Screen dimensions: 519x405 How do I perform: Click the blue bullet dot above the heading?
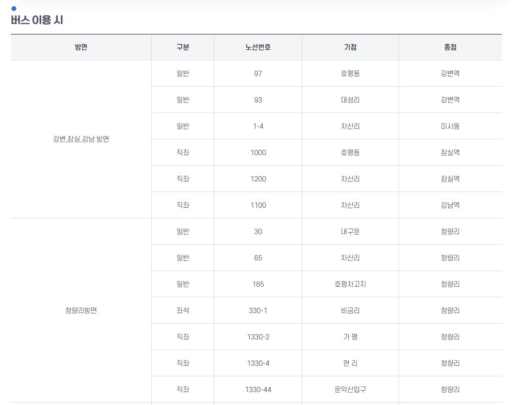14,9
